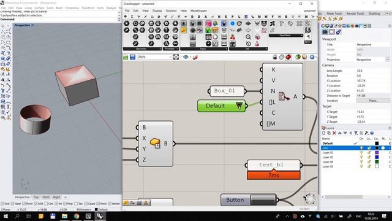This screenshot has width=392, height=221.
Task: Select the cherry icon in the Util panel
Action: [233, 37]
